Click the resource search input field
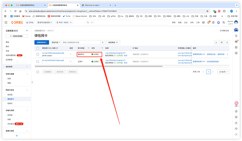 (82, 42)
